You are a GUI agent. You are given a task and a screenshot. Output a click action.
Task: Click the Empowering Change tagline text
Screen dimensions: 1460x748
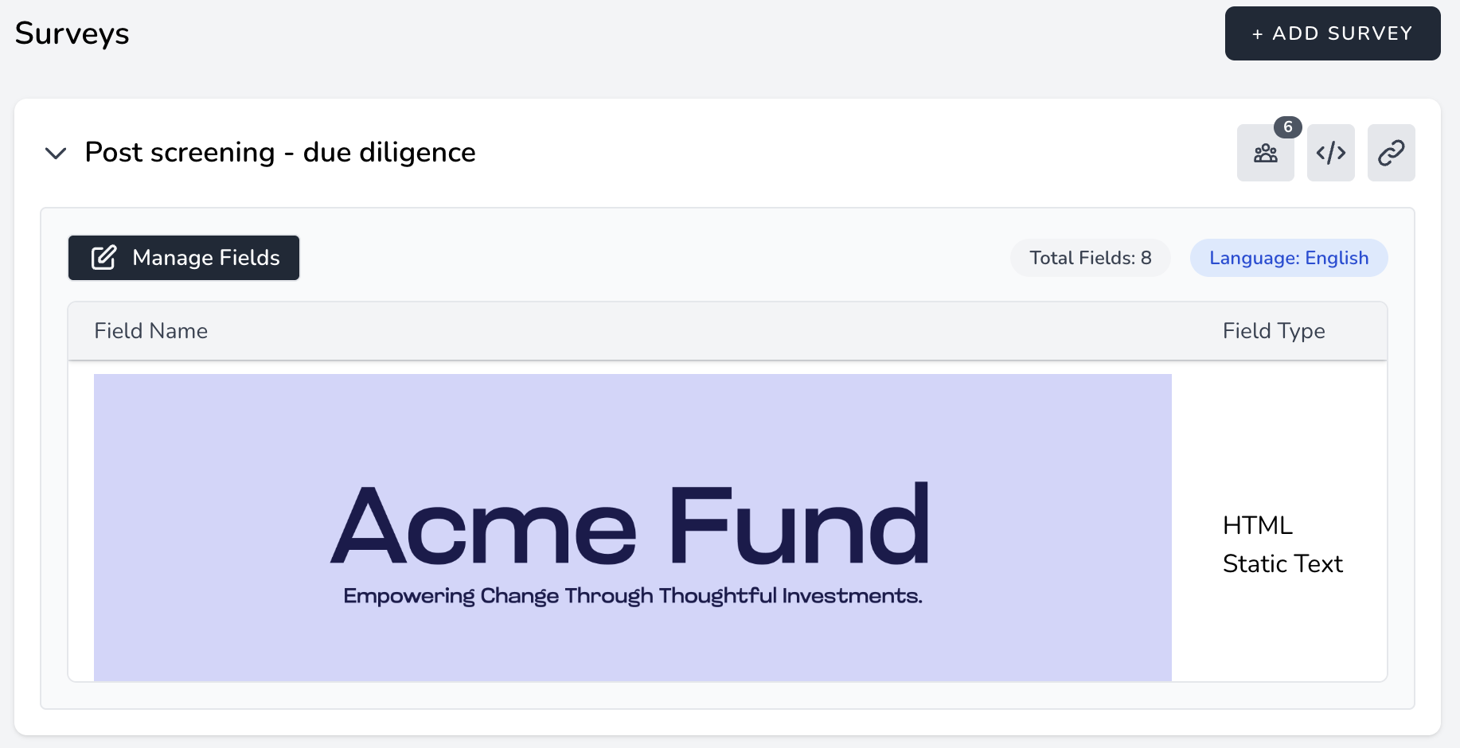tap(633, 596)
